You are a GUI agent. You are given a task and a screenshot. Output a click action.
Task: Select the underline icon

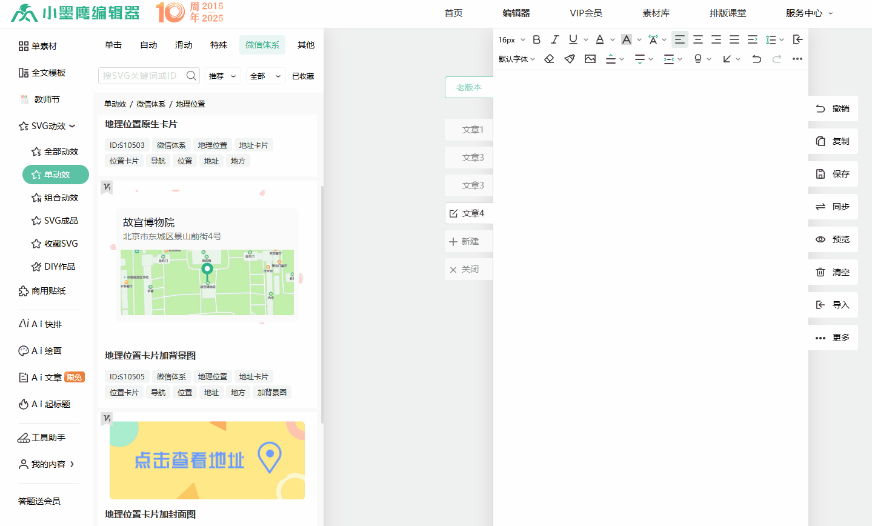[572, 39]
